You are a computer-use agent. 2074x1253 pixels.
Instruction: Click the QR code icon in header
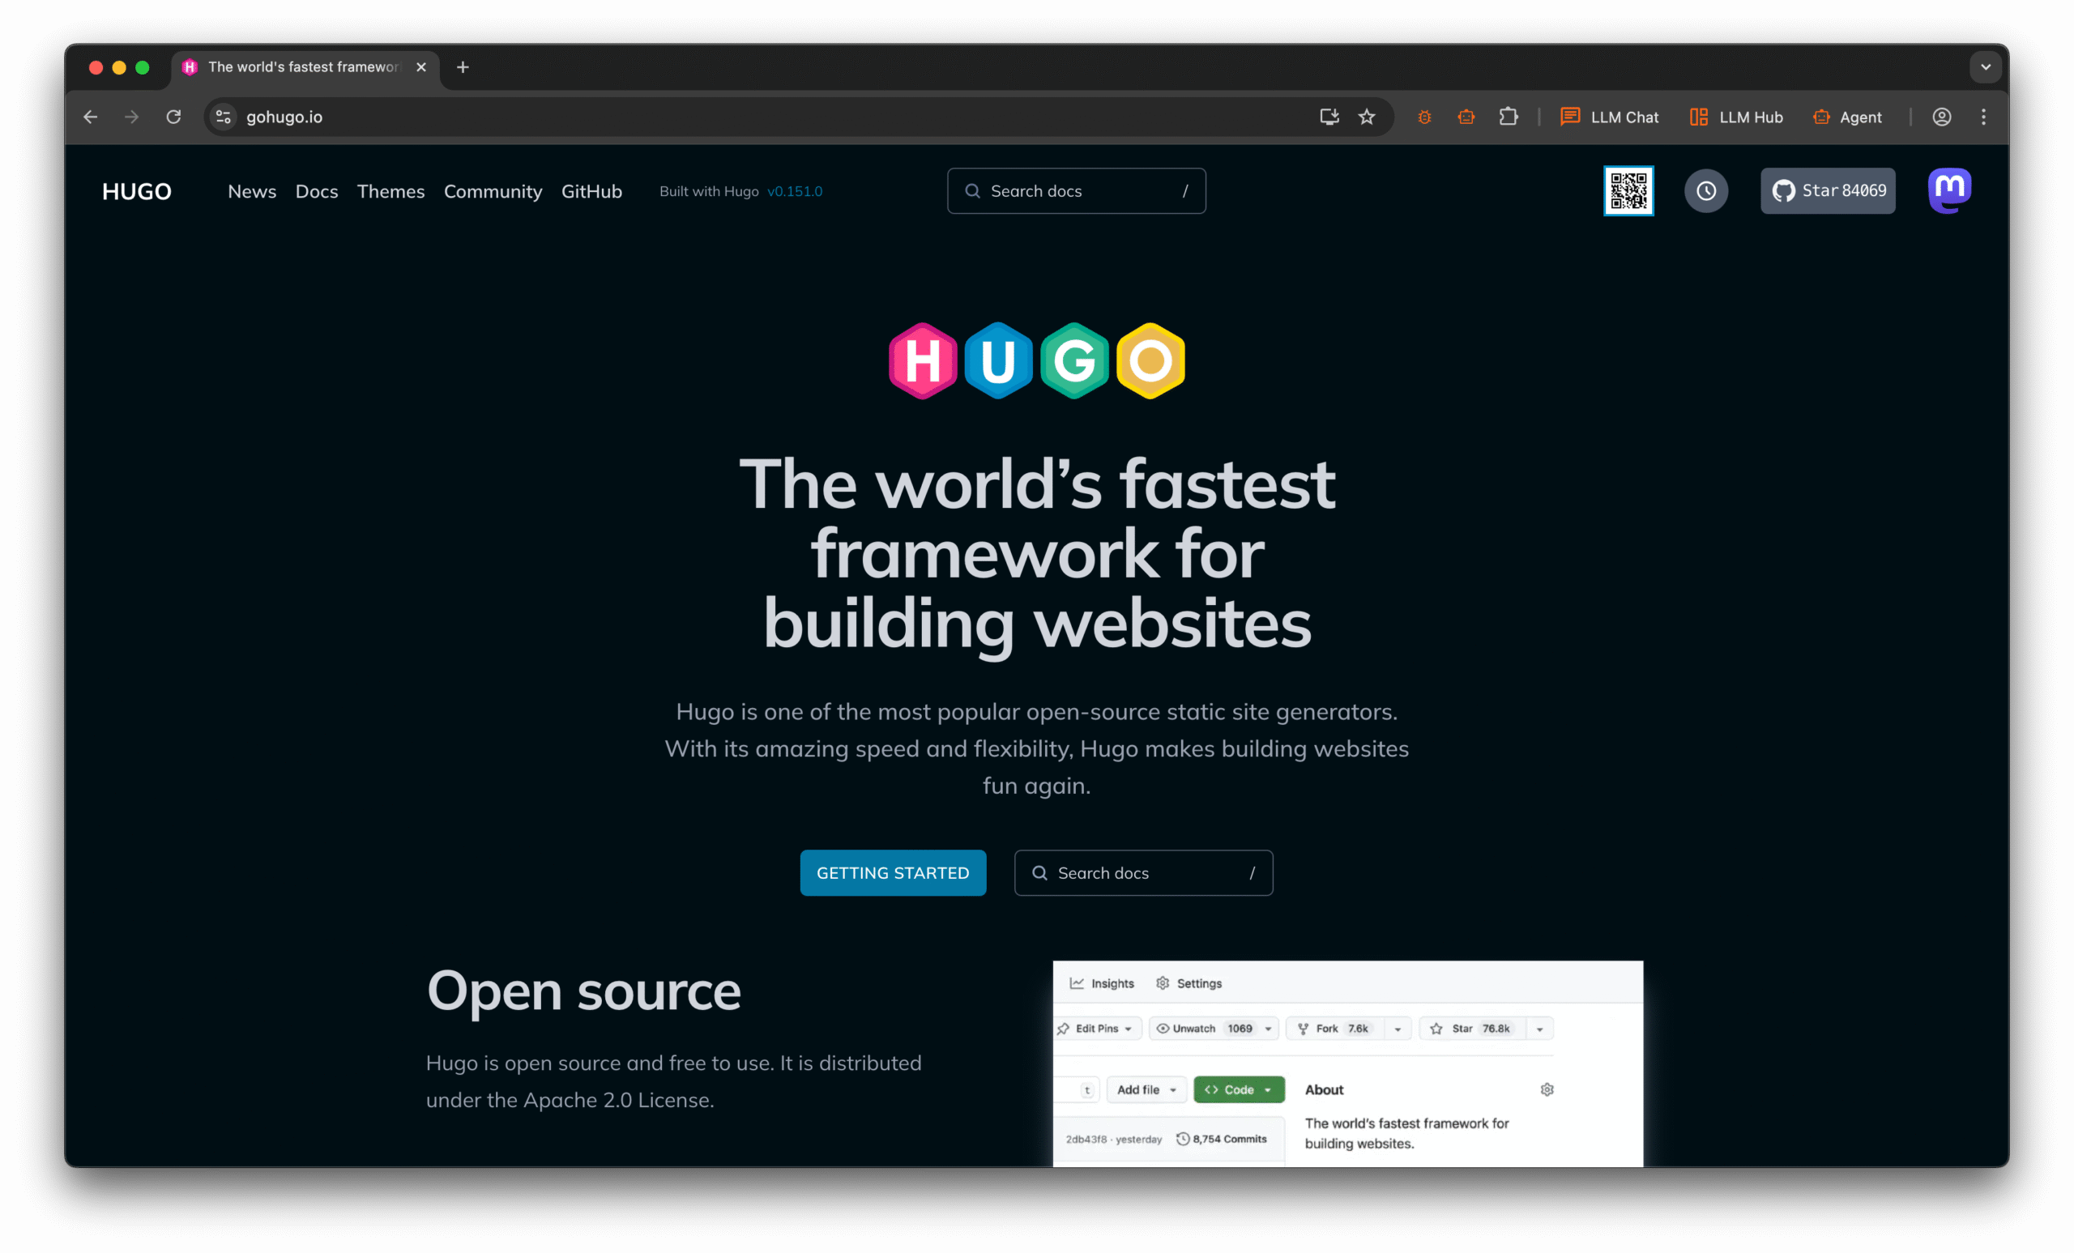(1628, 191)
